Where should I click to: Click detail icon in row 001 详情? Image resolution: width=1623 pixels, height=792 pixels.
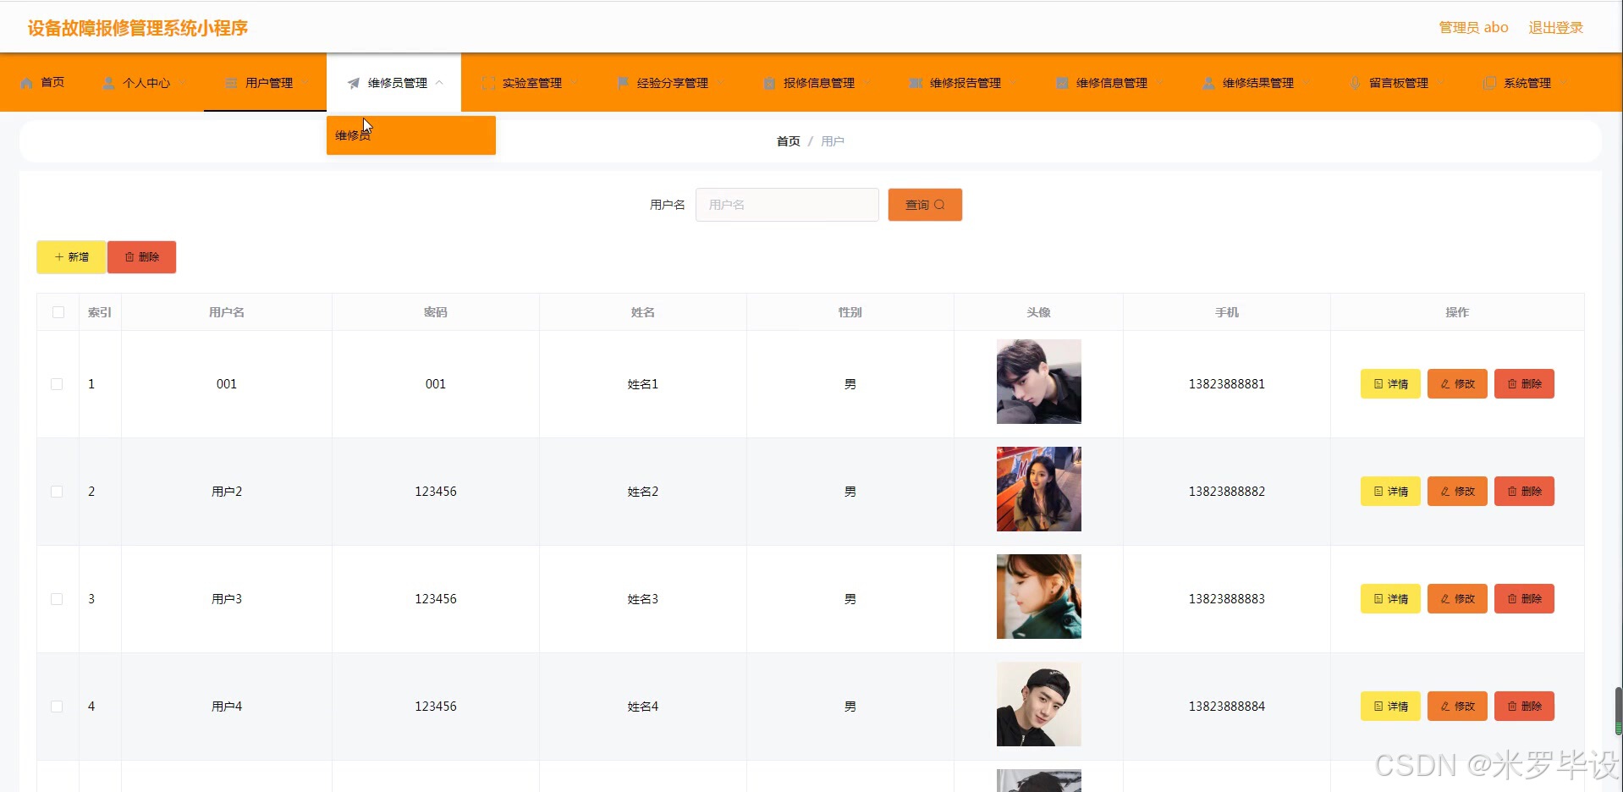[x=1378, y=384]
